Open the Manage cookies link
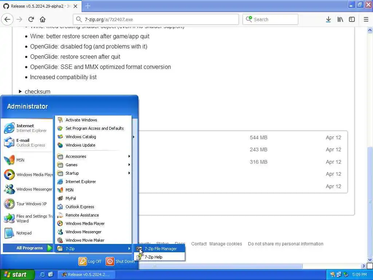The image size is (373, 280). coord(225,244)
